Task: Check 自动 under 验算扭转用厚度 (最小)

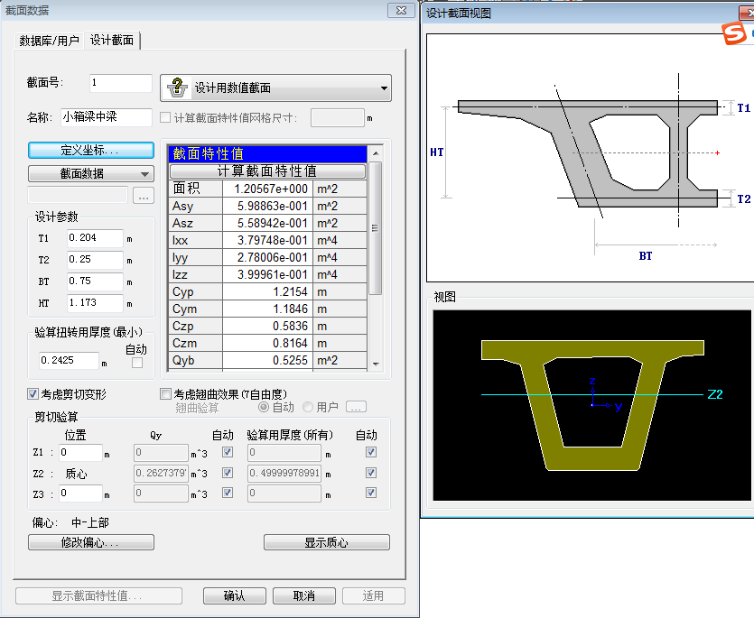Action: pyautogui.click(x=137, y=363)
